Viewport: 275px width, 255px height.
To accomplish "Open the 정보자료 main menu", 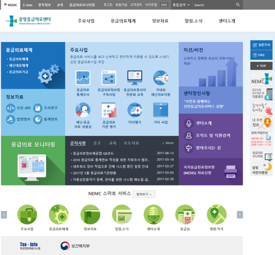I will [160, 21].
